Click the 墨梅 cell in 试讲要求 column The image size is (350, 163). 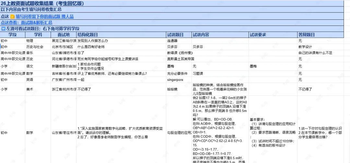click(x=273, y=66)
